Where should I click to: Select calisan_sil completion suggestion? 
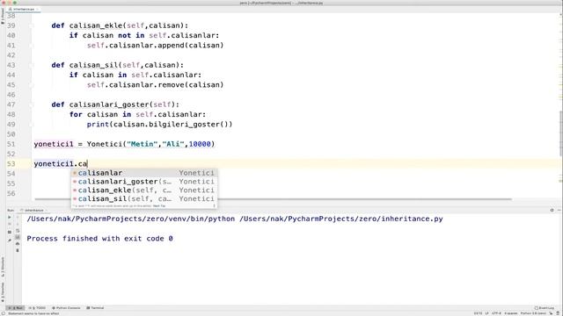[x=144, y=199]
